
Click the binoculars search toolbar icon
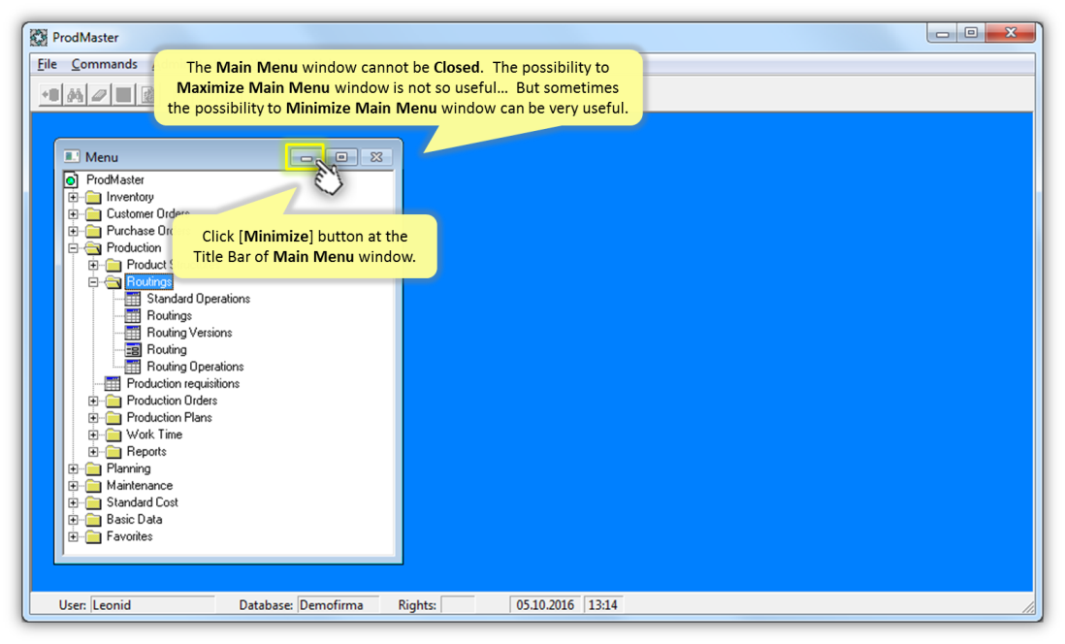click(75, 95)
